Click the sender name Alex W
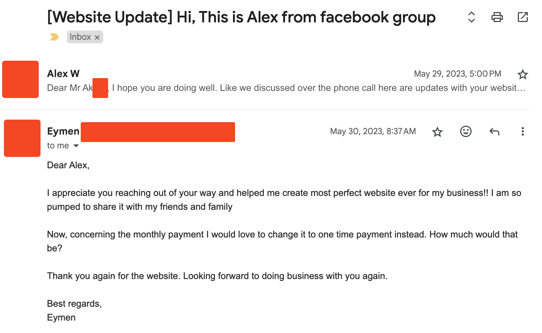Screen dimensions: 542x333 (x=63, y=73)
